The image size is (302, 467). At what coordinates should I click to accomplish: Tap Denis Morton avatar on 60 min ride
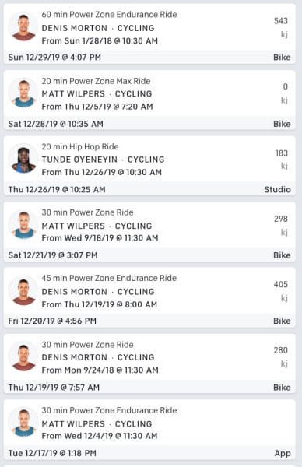click(x=23, y=27)
